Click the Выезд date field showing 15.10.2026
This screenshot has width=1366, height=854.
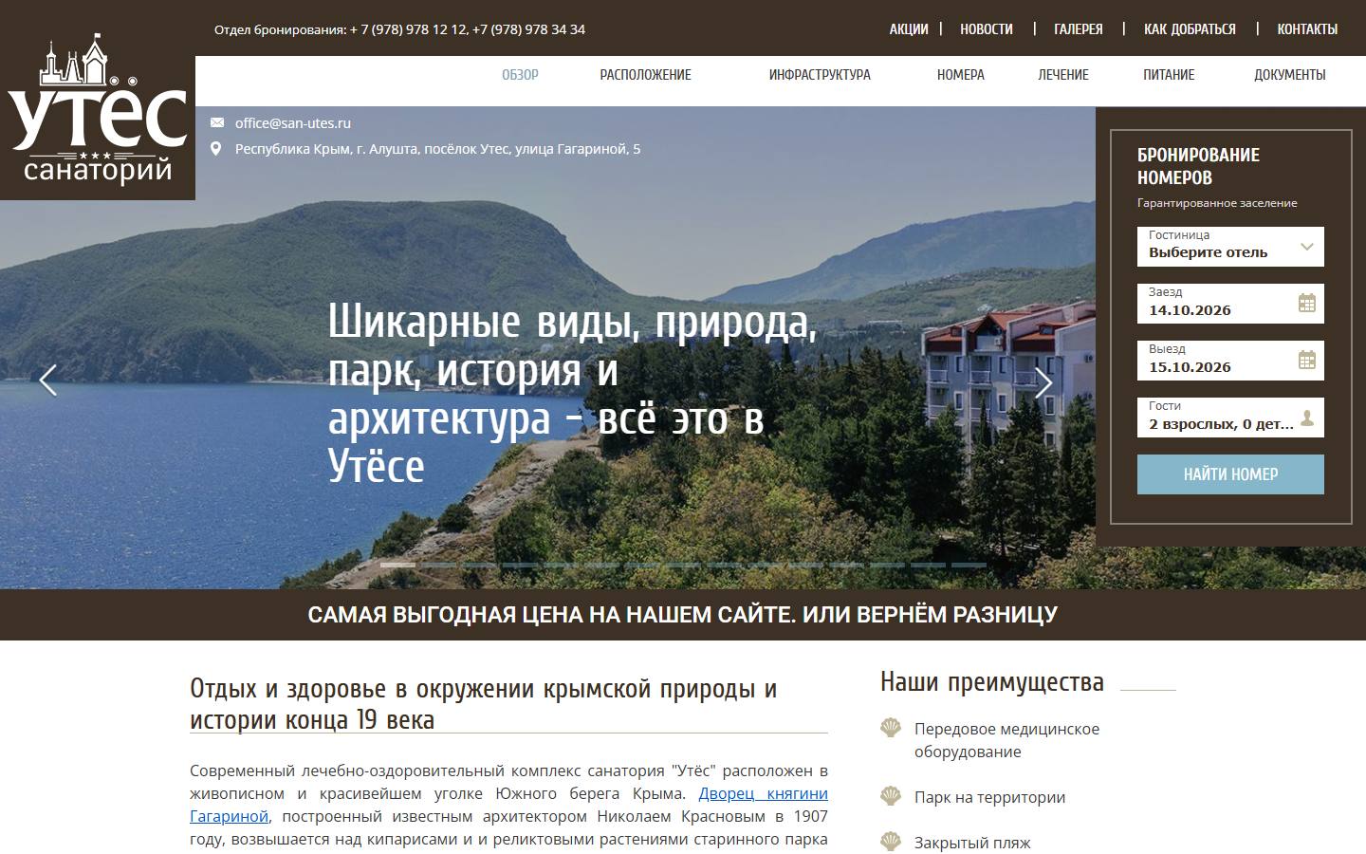click(1230, 361)
